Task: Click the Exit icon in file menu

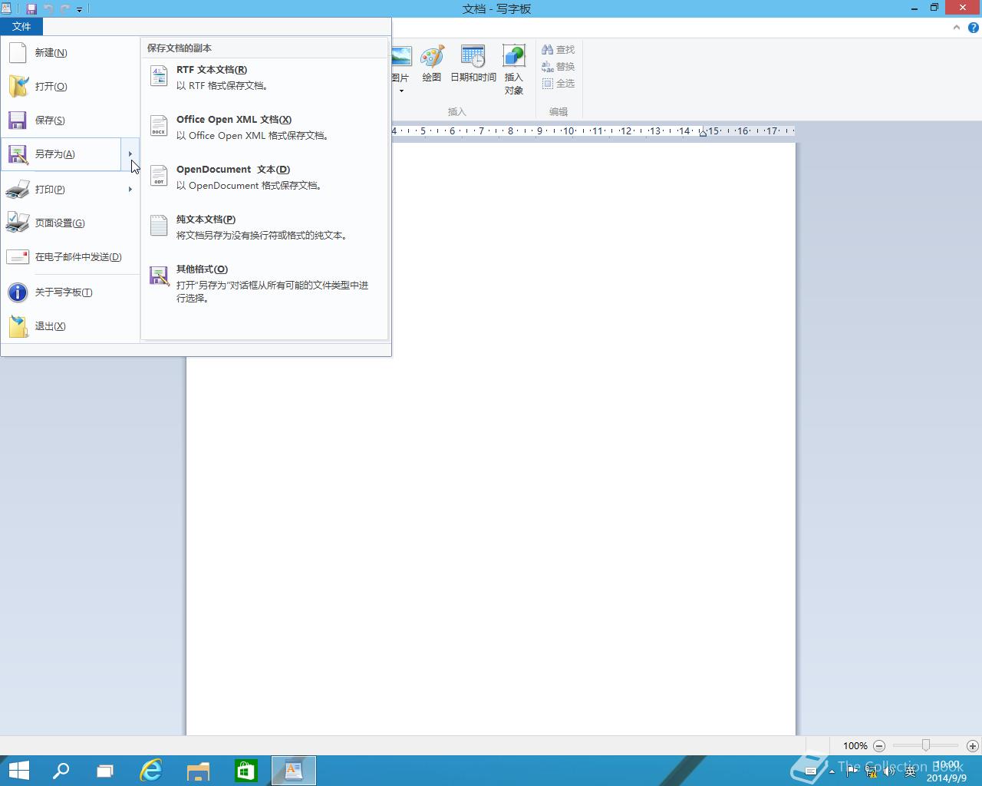Action: (18, 326)
